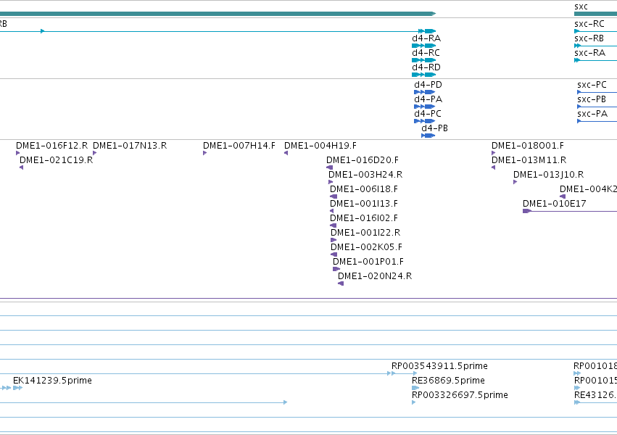Select feature DME1-013J10.R
The height and width of the screenshot is (435, 617).
549,175
